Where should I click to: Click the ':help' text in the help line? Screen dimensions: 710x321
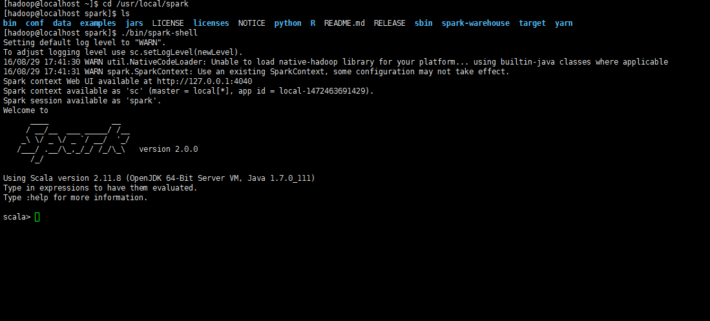(37, 198)
